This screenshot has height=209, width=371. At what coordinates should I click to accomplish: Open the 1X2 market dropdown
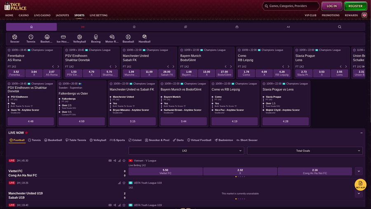point(186,151)
